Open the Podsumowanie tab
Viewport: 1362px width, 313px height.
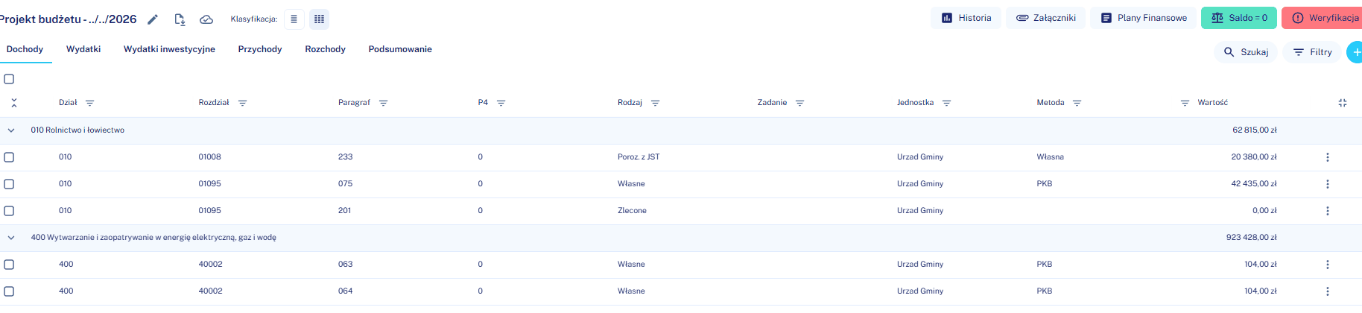tap(400, 49)
